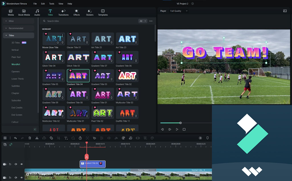Open the three-dot options beside the filter
This screenshot has height=181, width=292.
tap(151, 21)
